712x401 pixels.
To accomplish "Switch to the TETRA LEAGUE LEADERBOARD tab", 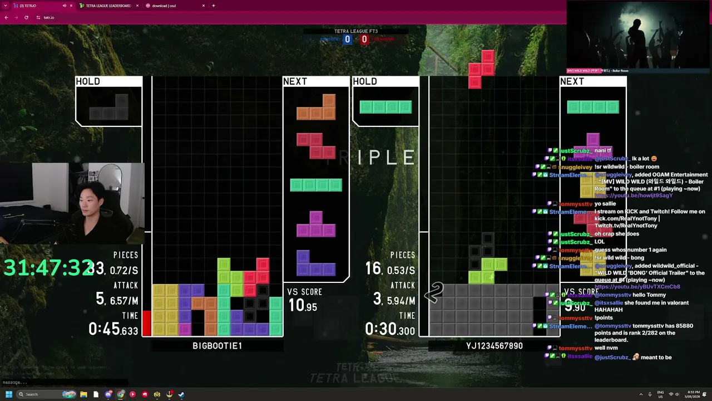I will (x=108, y=6).
